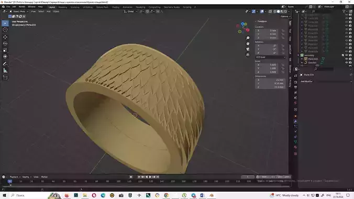The width and height of the screenshot is (354, 199).
Task: Click the red X axis gizmo ball
Action: point(248,30)
